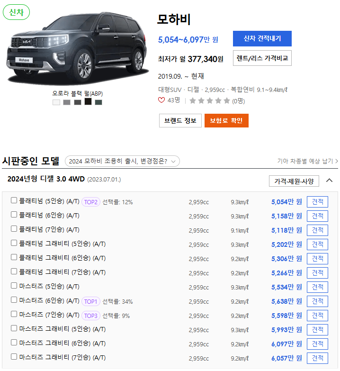The width and height of the screenshot is (340, 371).
Task: Check 마스터즈 그래비티 (6인승) checkbox
Action: point(14,343)
